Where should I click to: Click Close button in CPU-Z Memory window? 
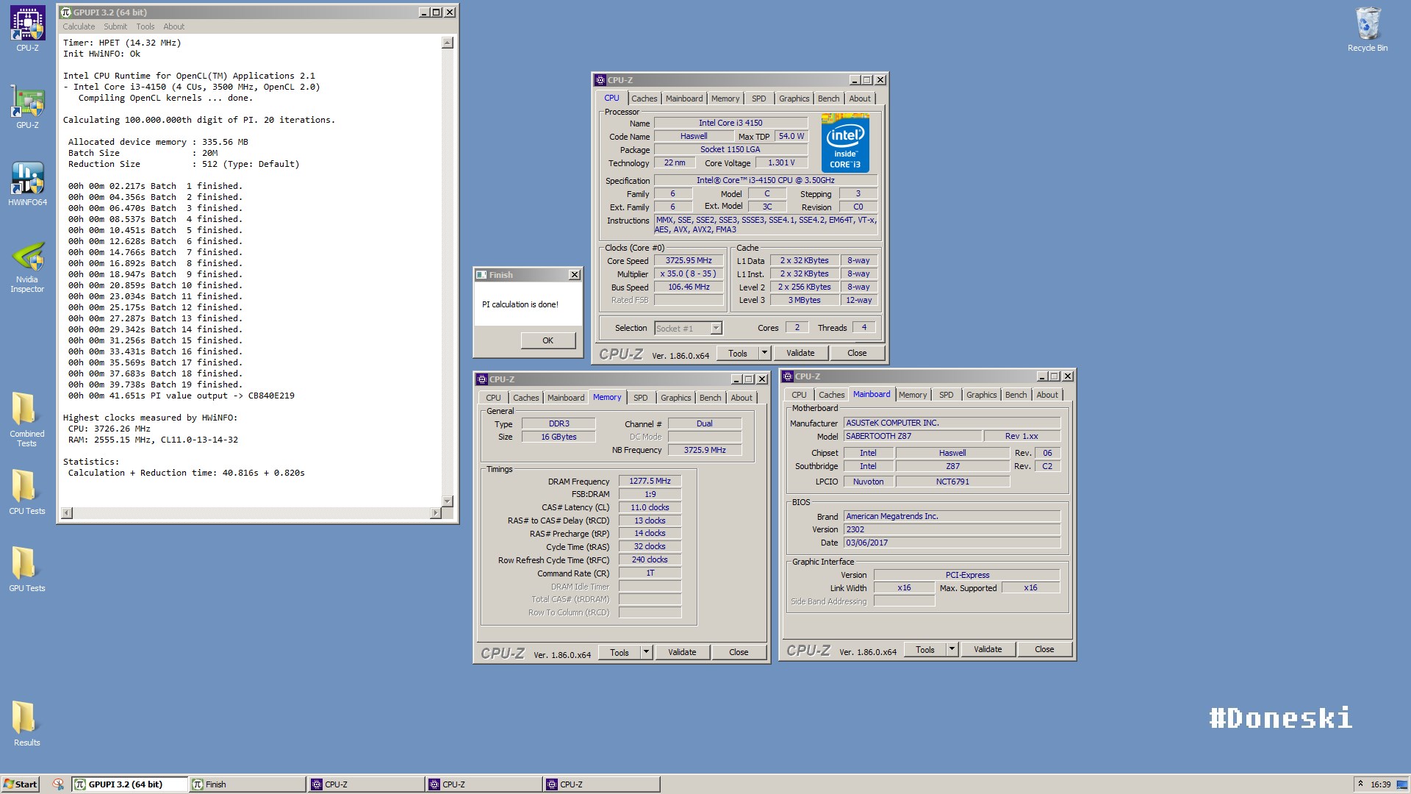739,652
